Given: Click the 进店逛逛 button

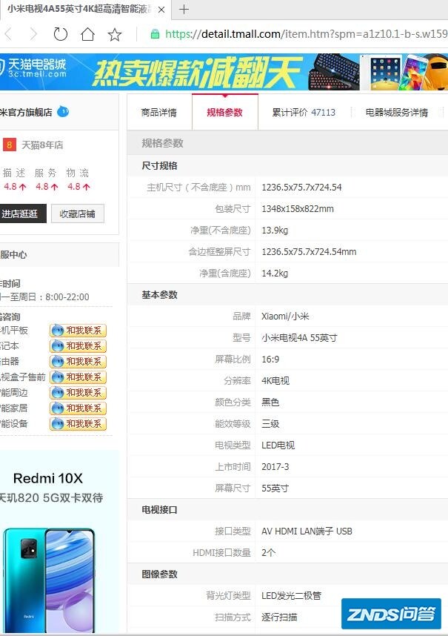Looking at the screenshot, I should coord(23,213).
